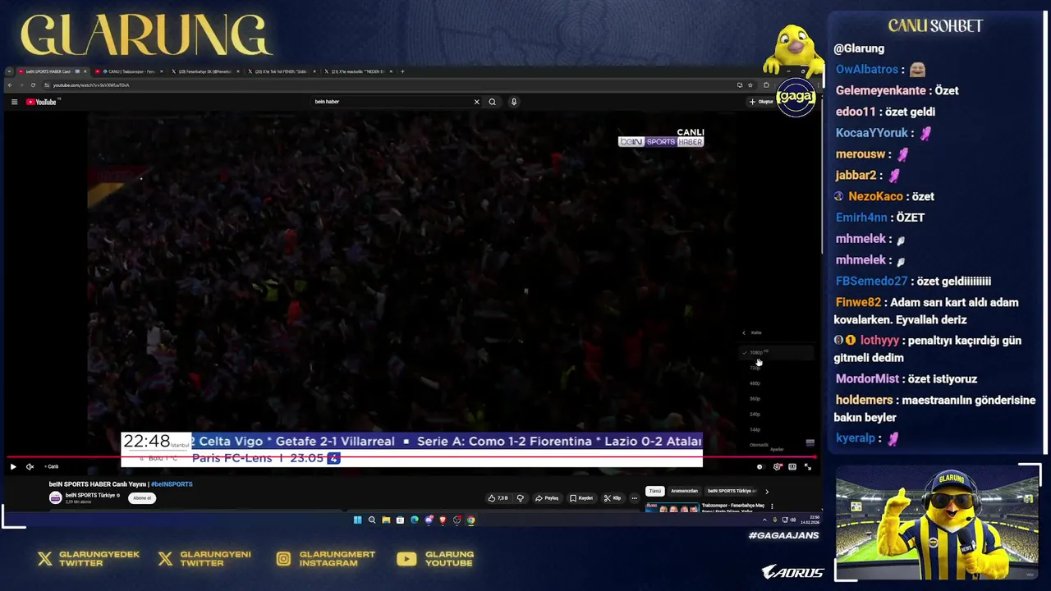Open taskbar clock and date

pos(810,520)
